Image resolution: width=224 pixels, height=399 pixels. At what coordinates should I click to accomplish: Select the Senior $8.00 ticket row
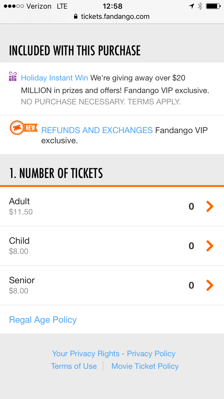(90, 285)
